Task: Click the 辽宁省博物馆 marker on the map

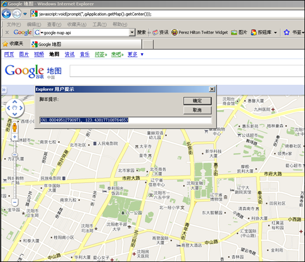Action: (225, 197)
